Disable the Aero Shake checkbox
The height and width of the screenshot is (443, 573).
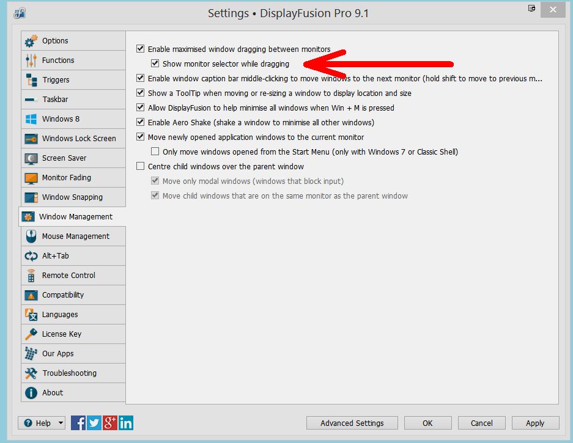click(141, 122)
